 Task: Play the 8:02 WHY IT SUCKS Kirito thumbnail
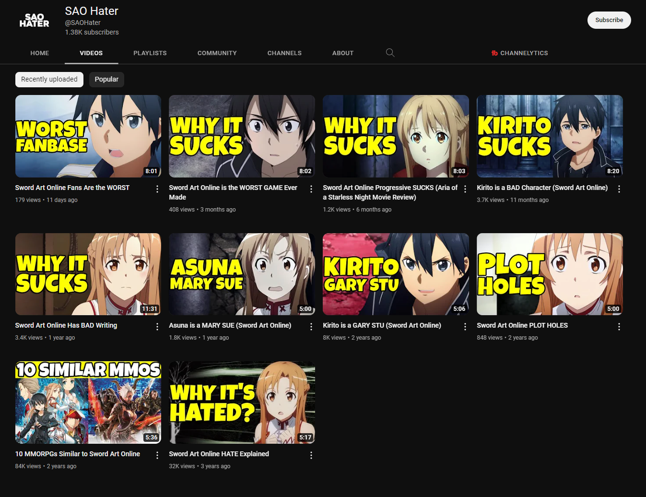point(242,136)
